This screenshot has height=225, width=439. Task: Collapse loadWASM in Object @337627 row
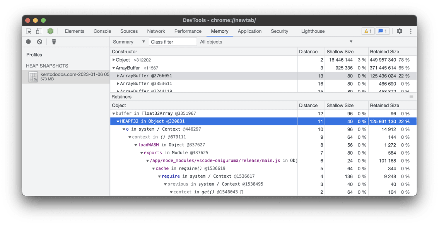(x=136, y=145)
